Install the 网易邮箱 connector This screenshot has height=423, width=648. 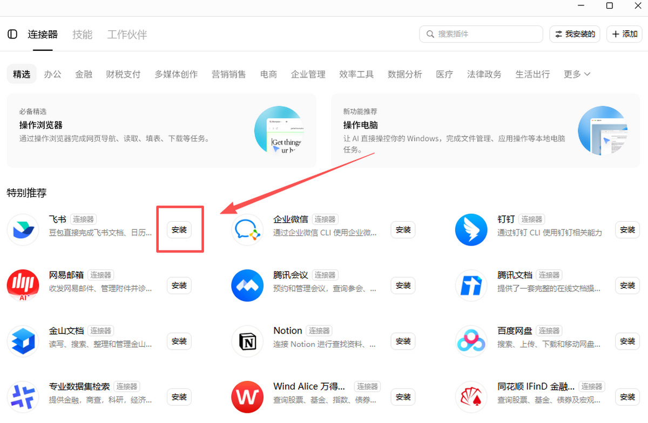pos(179,285)
